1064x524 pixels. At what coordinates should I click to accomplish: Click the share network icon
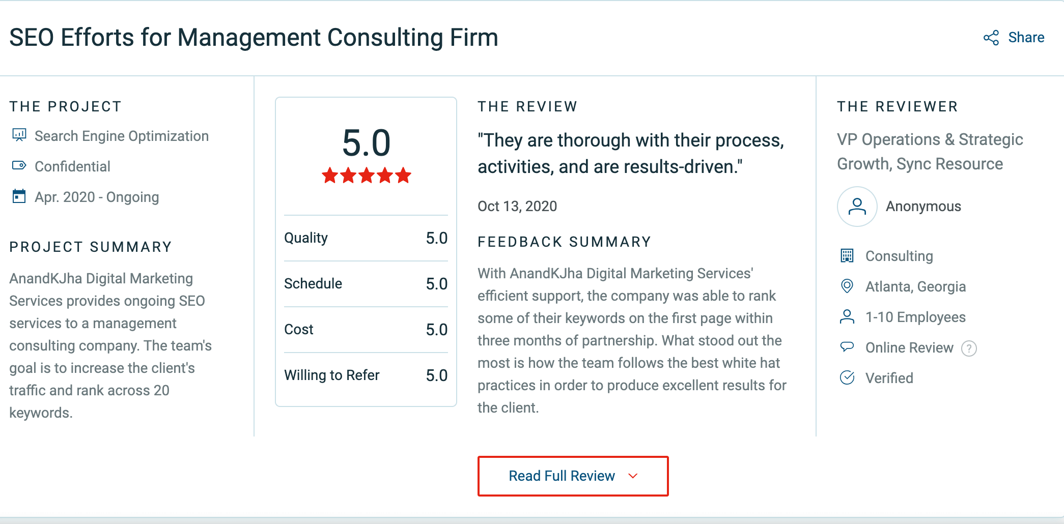[991, 38]
